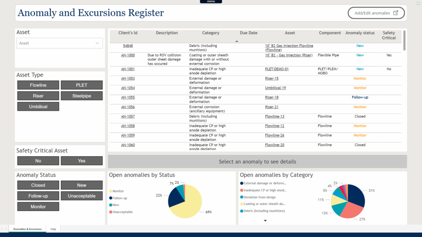Click the next page arrow at bottom-left
The width and height of the screenshot is (422, 237).
(6, 229)
